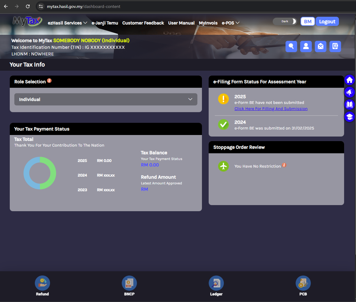Click the 'You Have No Restriction' text
The image size is (356, 302).
coord(257,166)
